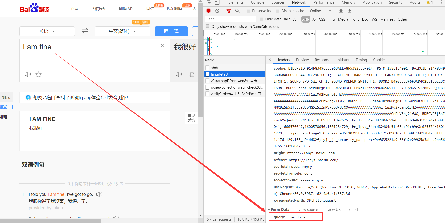Open the Response tab of request
Viewport: 445px width, 223px height.
click(x=323, y=60)
